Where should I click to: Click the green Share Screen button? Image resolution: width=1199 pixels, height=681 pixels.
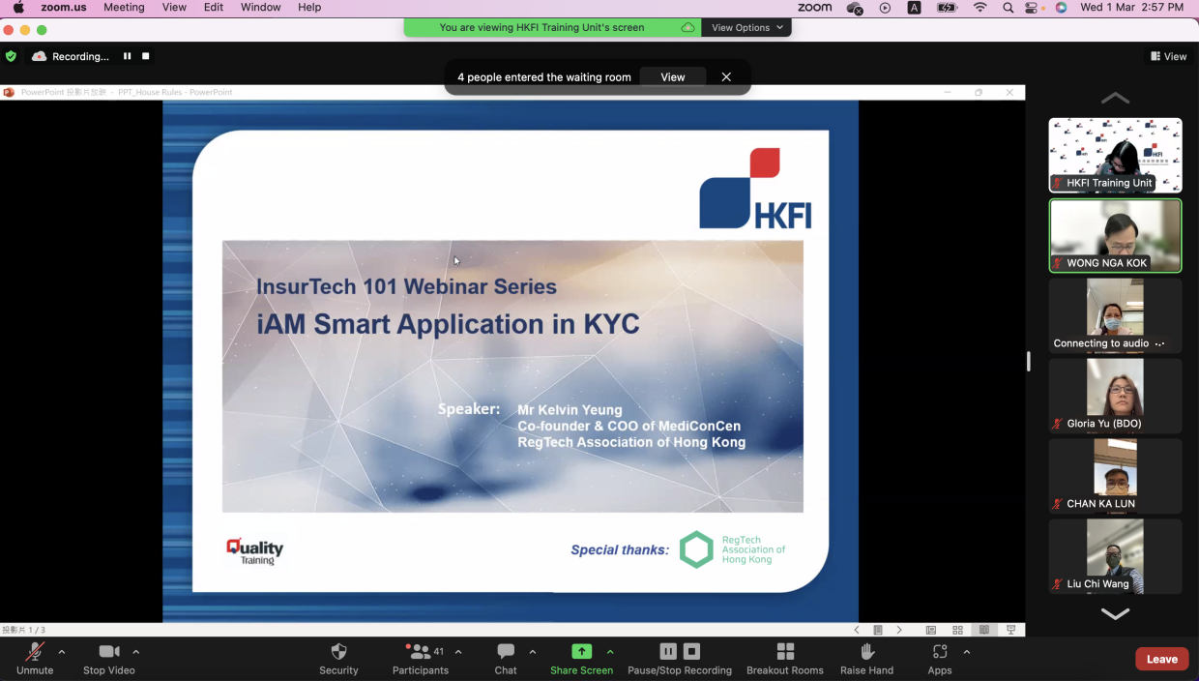[581, 658]
